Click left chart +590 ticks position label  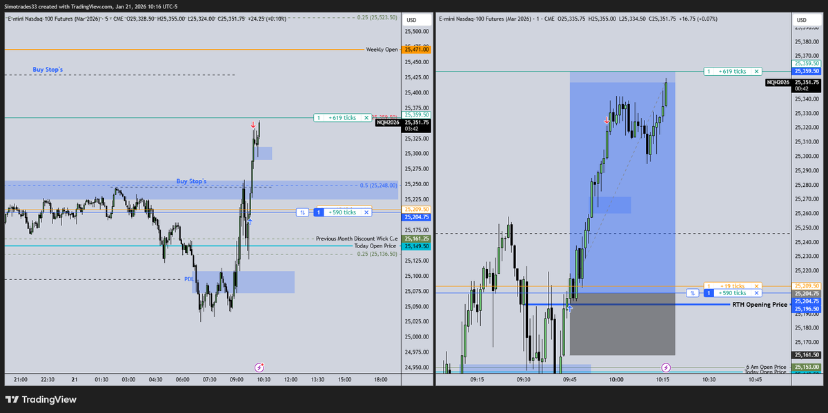point(342,212)
